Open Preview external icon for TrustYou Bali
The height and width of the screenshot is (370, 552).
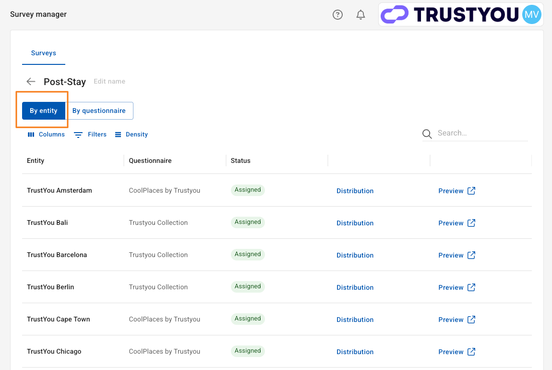click(471, 223)
